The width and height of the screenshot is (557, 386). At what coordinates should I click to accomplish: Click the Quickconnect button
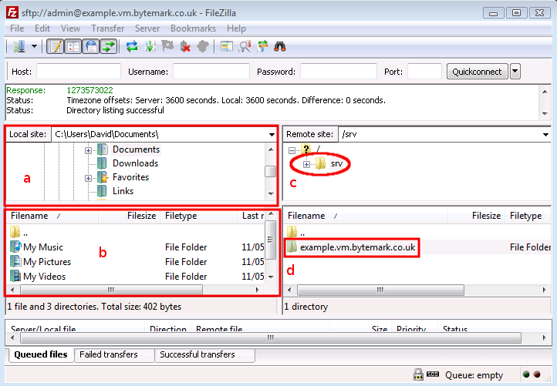[x=477, y=72]
